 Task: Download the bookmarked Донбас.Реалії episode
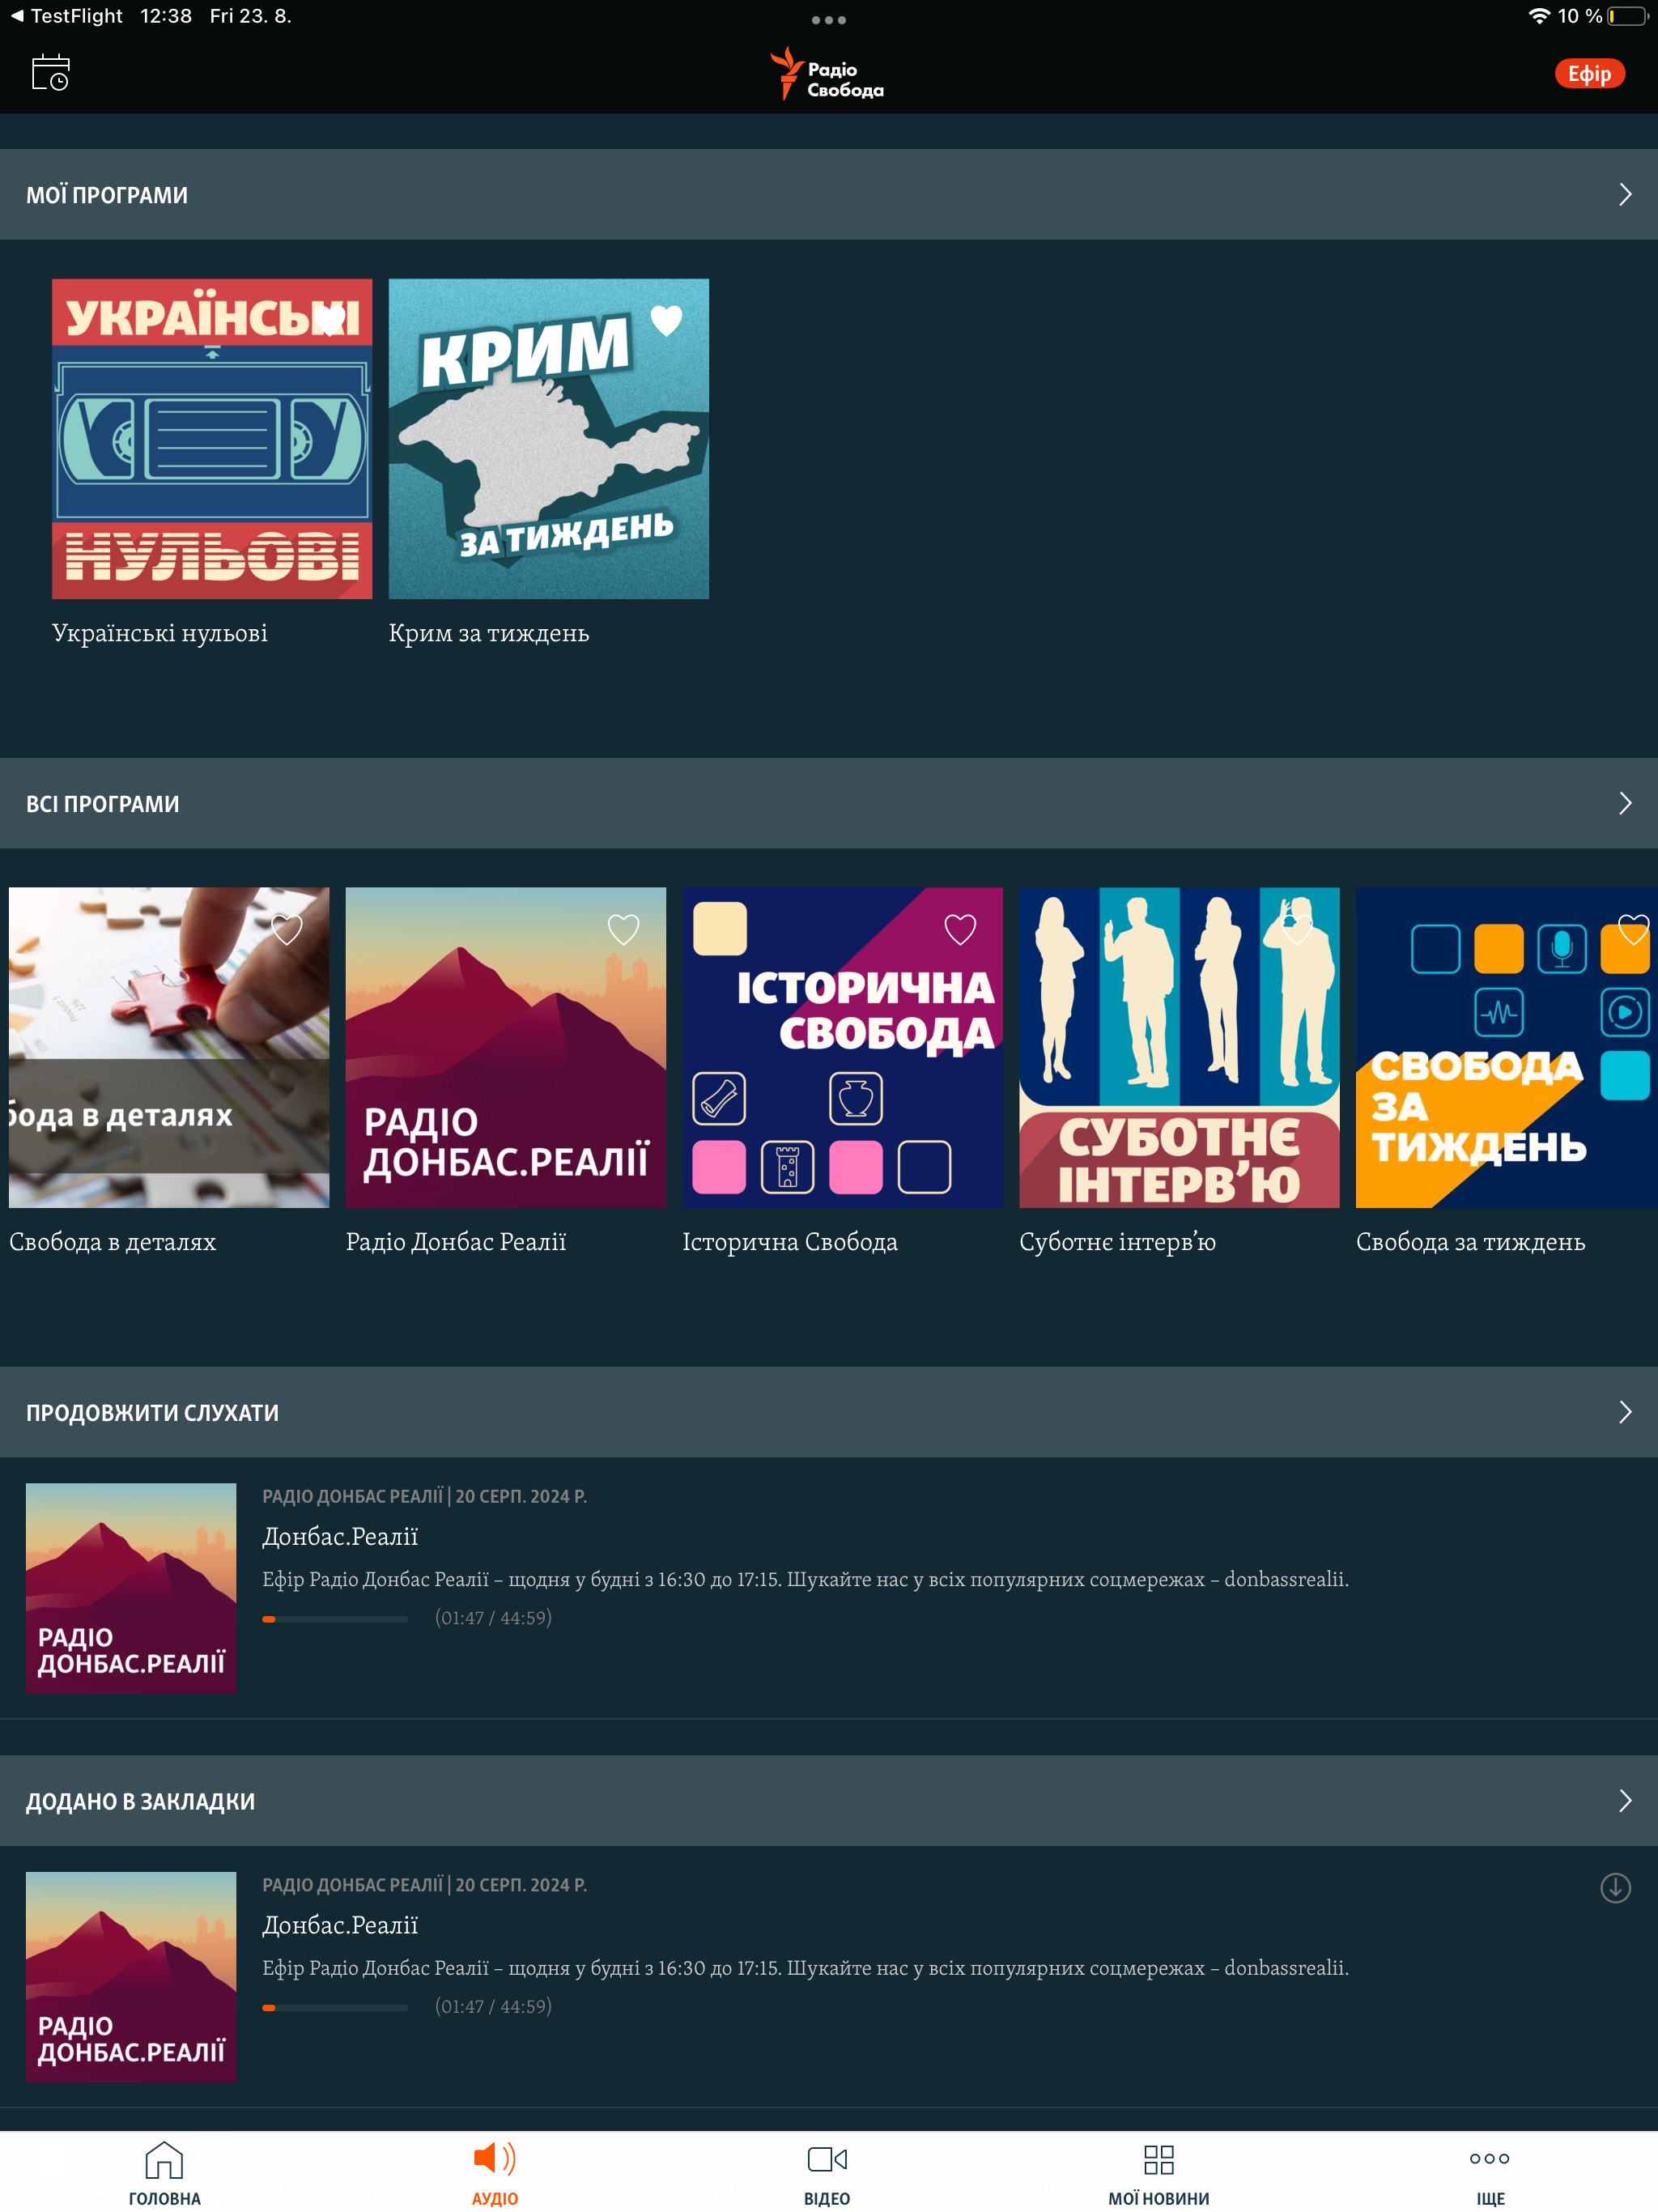[1615, 1888]
